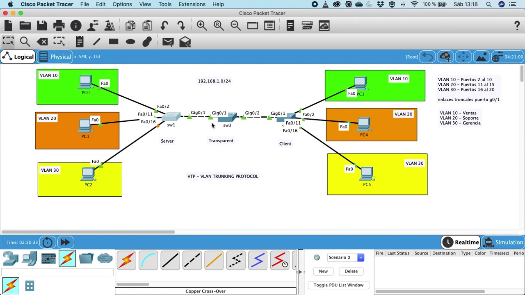Choose the Fiber cable icon
This screenshot has height=295, width=525.
pos(214,261)
